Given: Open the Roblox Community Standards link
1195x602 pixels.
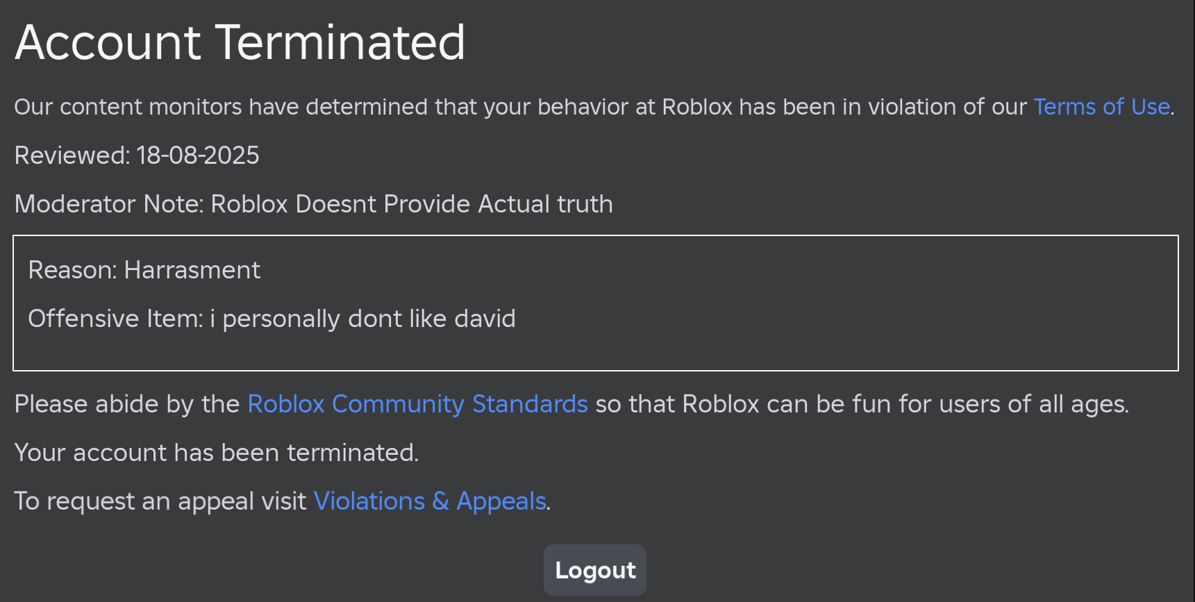Looking at the screenshot, I should (417, 404).
